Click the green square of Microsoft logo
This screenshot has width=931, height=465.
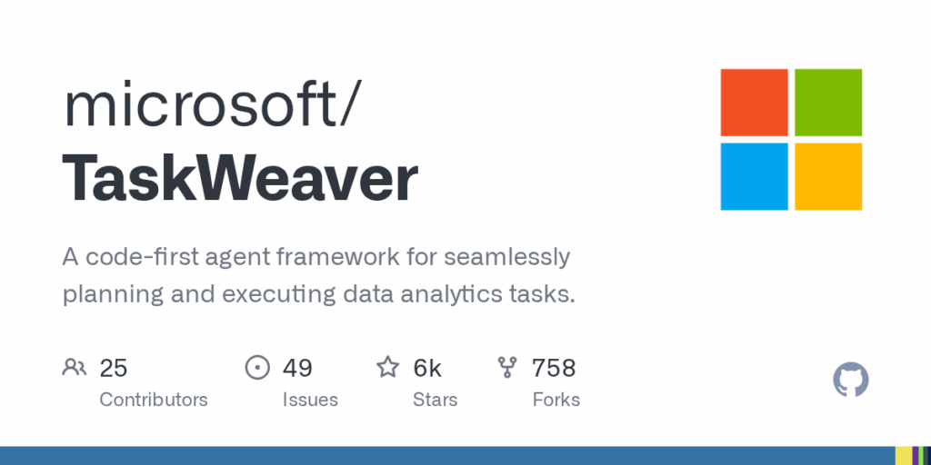point(828,103)
